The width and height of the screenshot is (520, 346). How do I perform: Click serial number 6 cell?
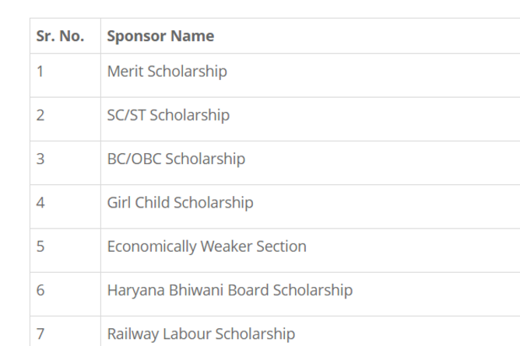(40, 290)
